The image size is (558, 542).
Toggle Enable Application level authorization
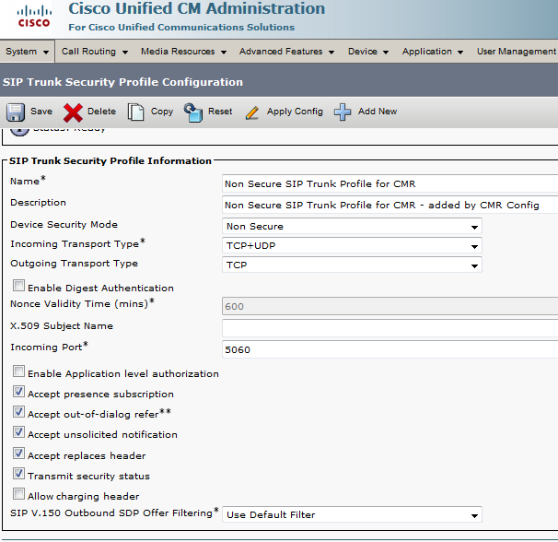[18, 371]
